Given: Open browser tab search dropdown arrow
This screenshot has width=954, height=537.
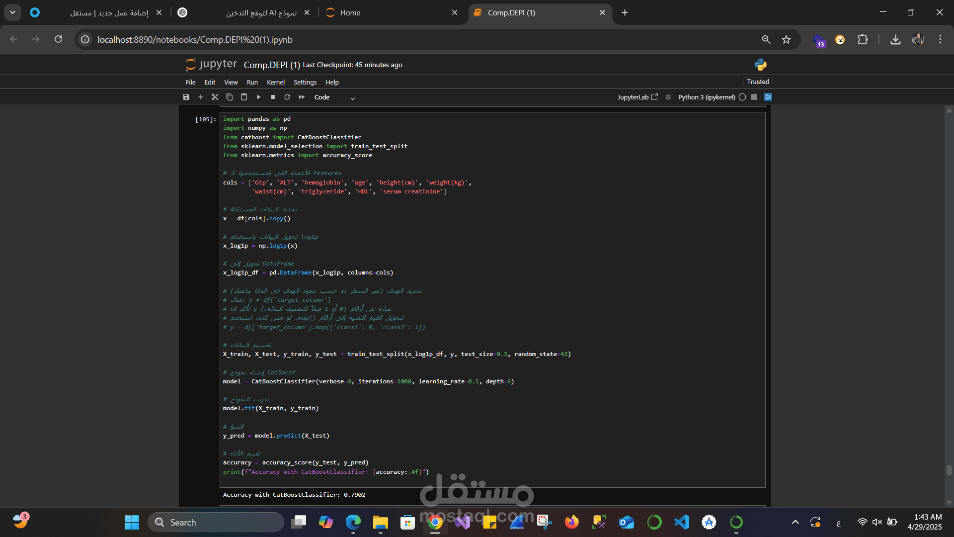Looking at the screenshot, I should coord(12,12).
